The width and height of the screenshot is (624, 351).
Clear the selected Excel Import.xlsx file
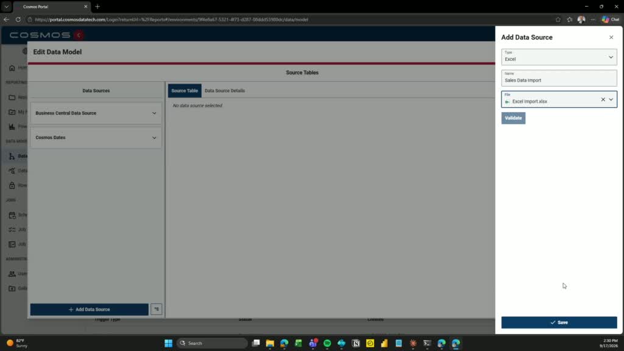click(603, 99)
